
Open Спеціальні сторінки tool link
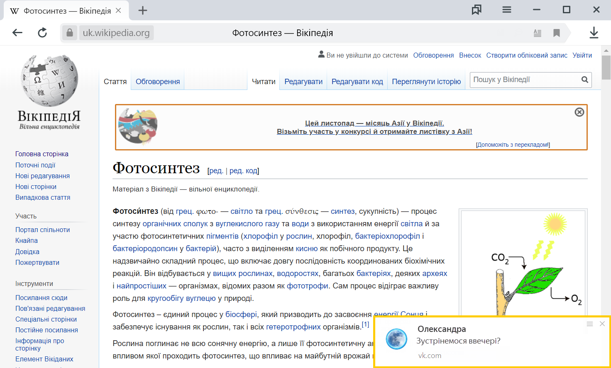tap(46, 319)
